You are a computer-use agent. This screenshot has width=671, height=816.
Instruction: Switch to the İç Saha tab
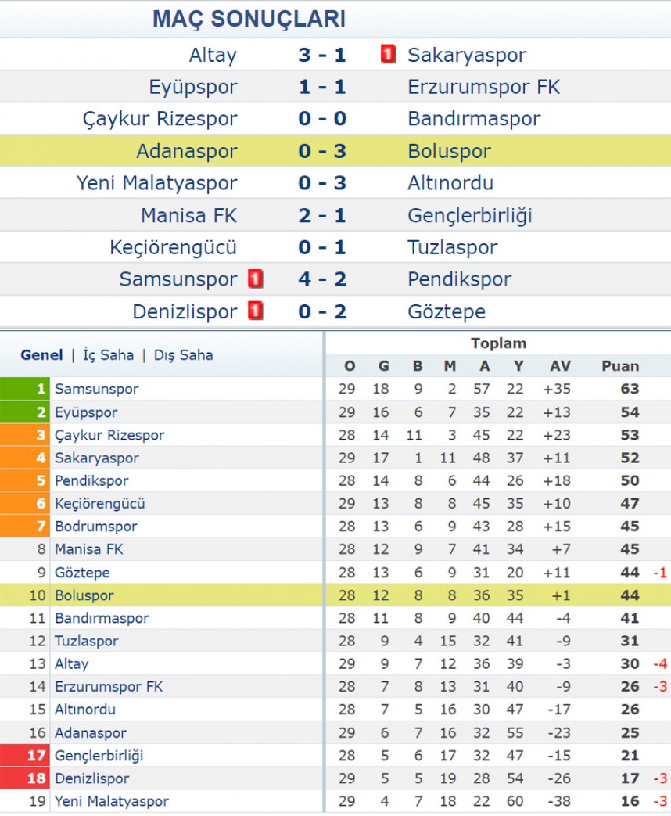point(108,355)
